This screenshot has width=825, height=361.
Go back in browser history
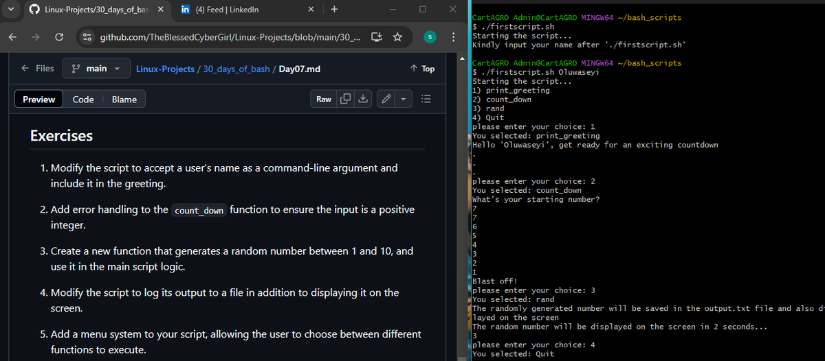coord(14,36)
